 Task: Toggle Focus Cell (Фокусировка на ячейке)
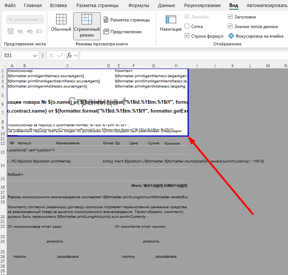click(x=256, y=36)
